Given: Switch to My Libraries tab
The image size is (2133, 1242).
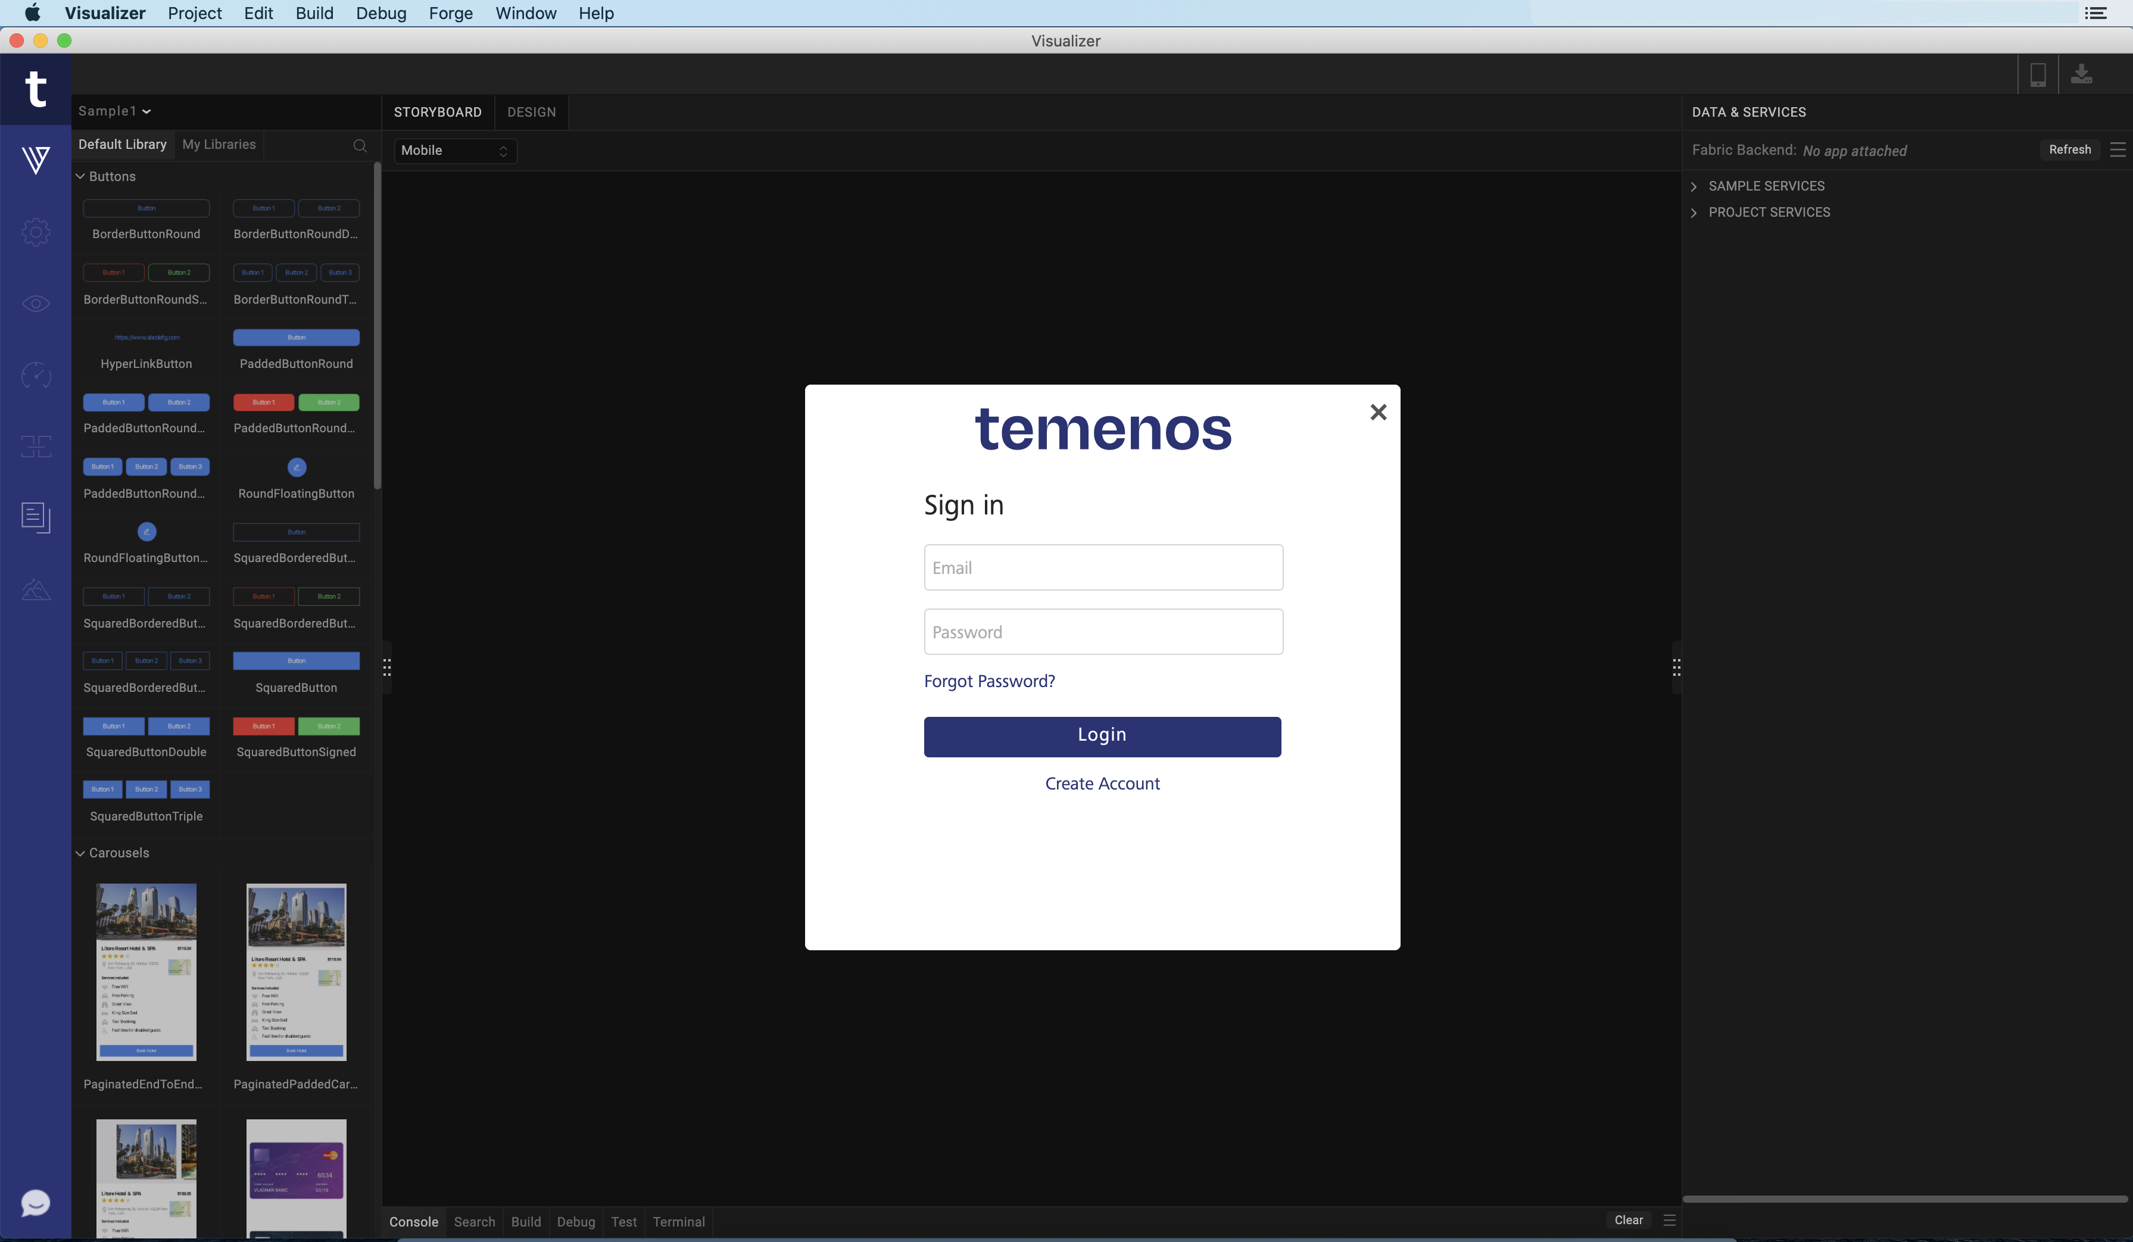Looking at the screenshot, I should pos(219,145).
